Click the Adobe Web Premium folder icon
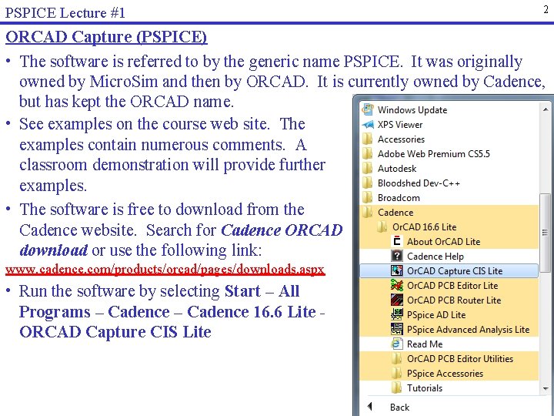 point(368,153)
